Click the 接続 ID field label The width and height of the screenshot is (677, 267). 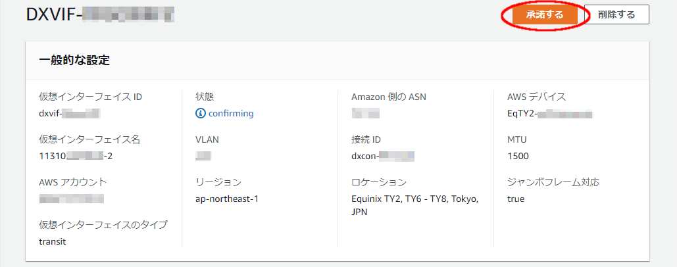click(x=366, y=139)
